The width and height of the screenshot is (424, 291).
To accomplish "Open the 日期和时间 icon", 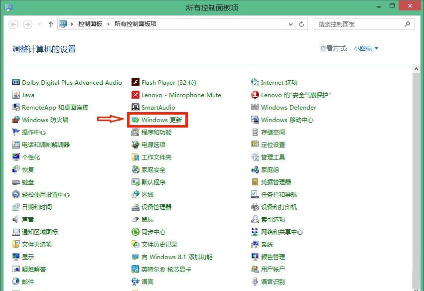I will coord(16,207).
